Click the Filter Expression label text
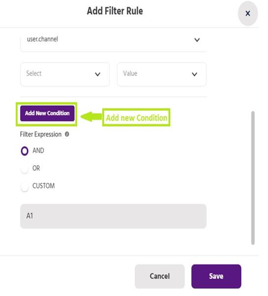This screenshot has height=296, width=268. pos(41,134)
